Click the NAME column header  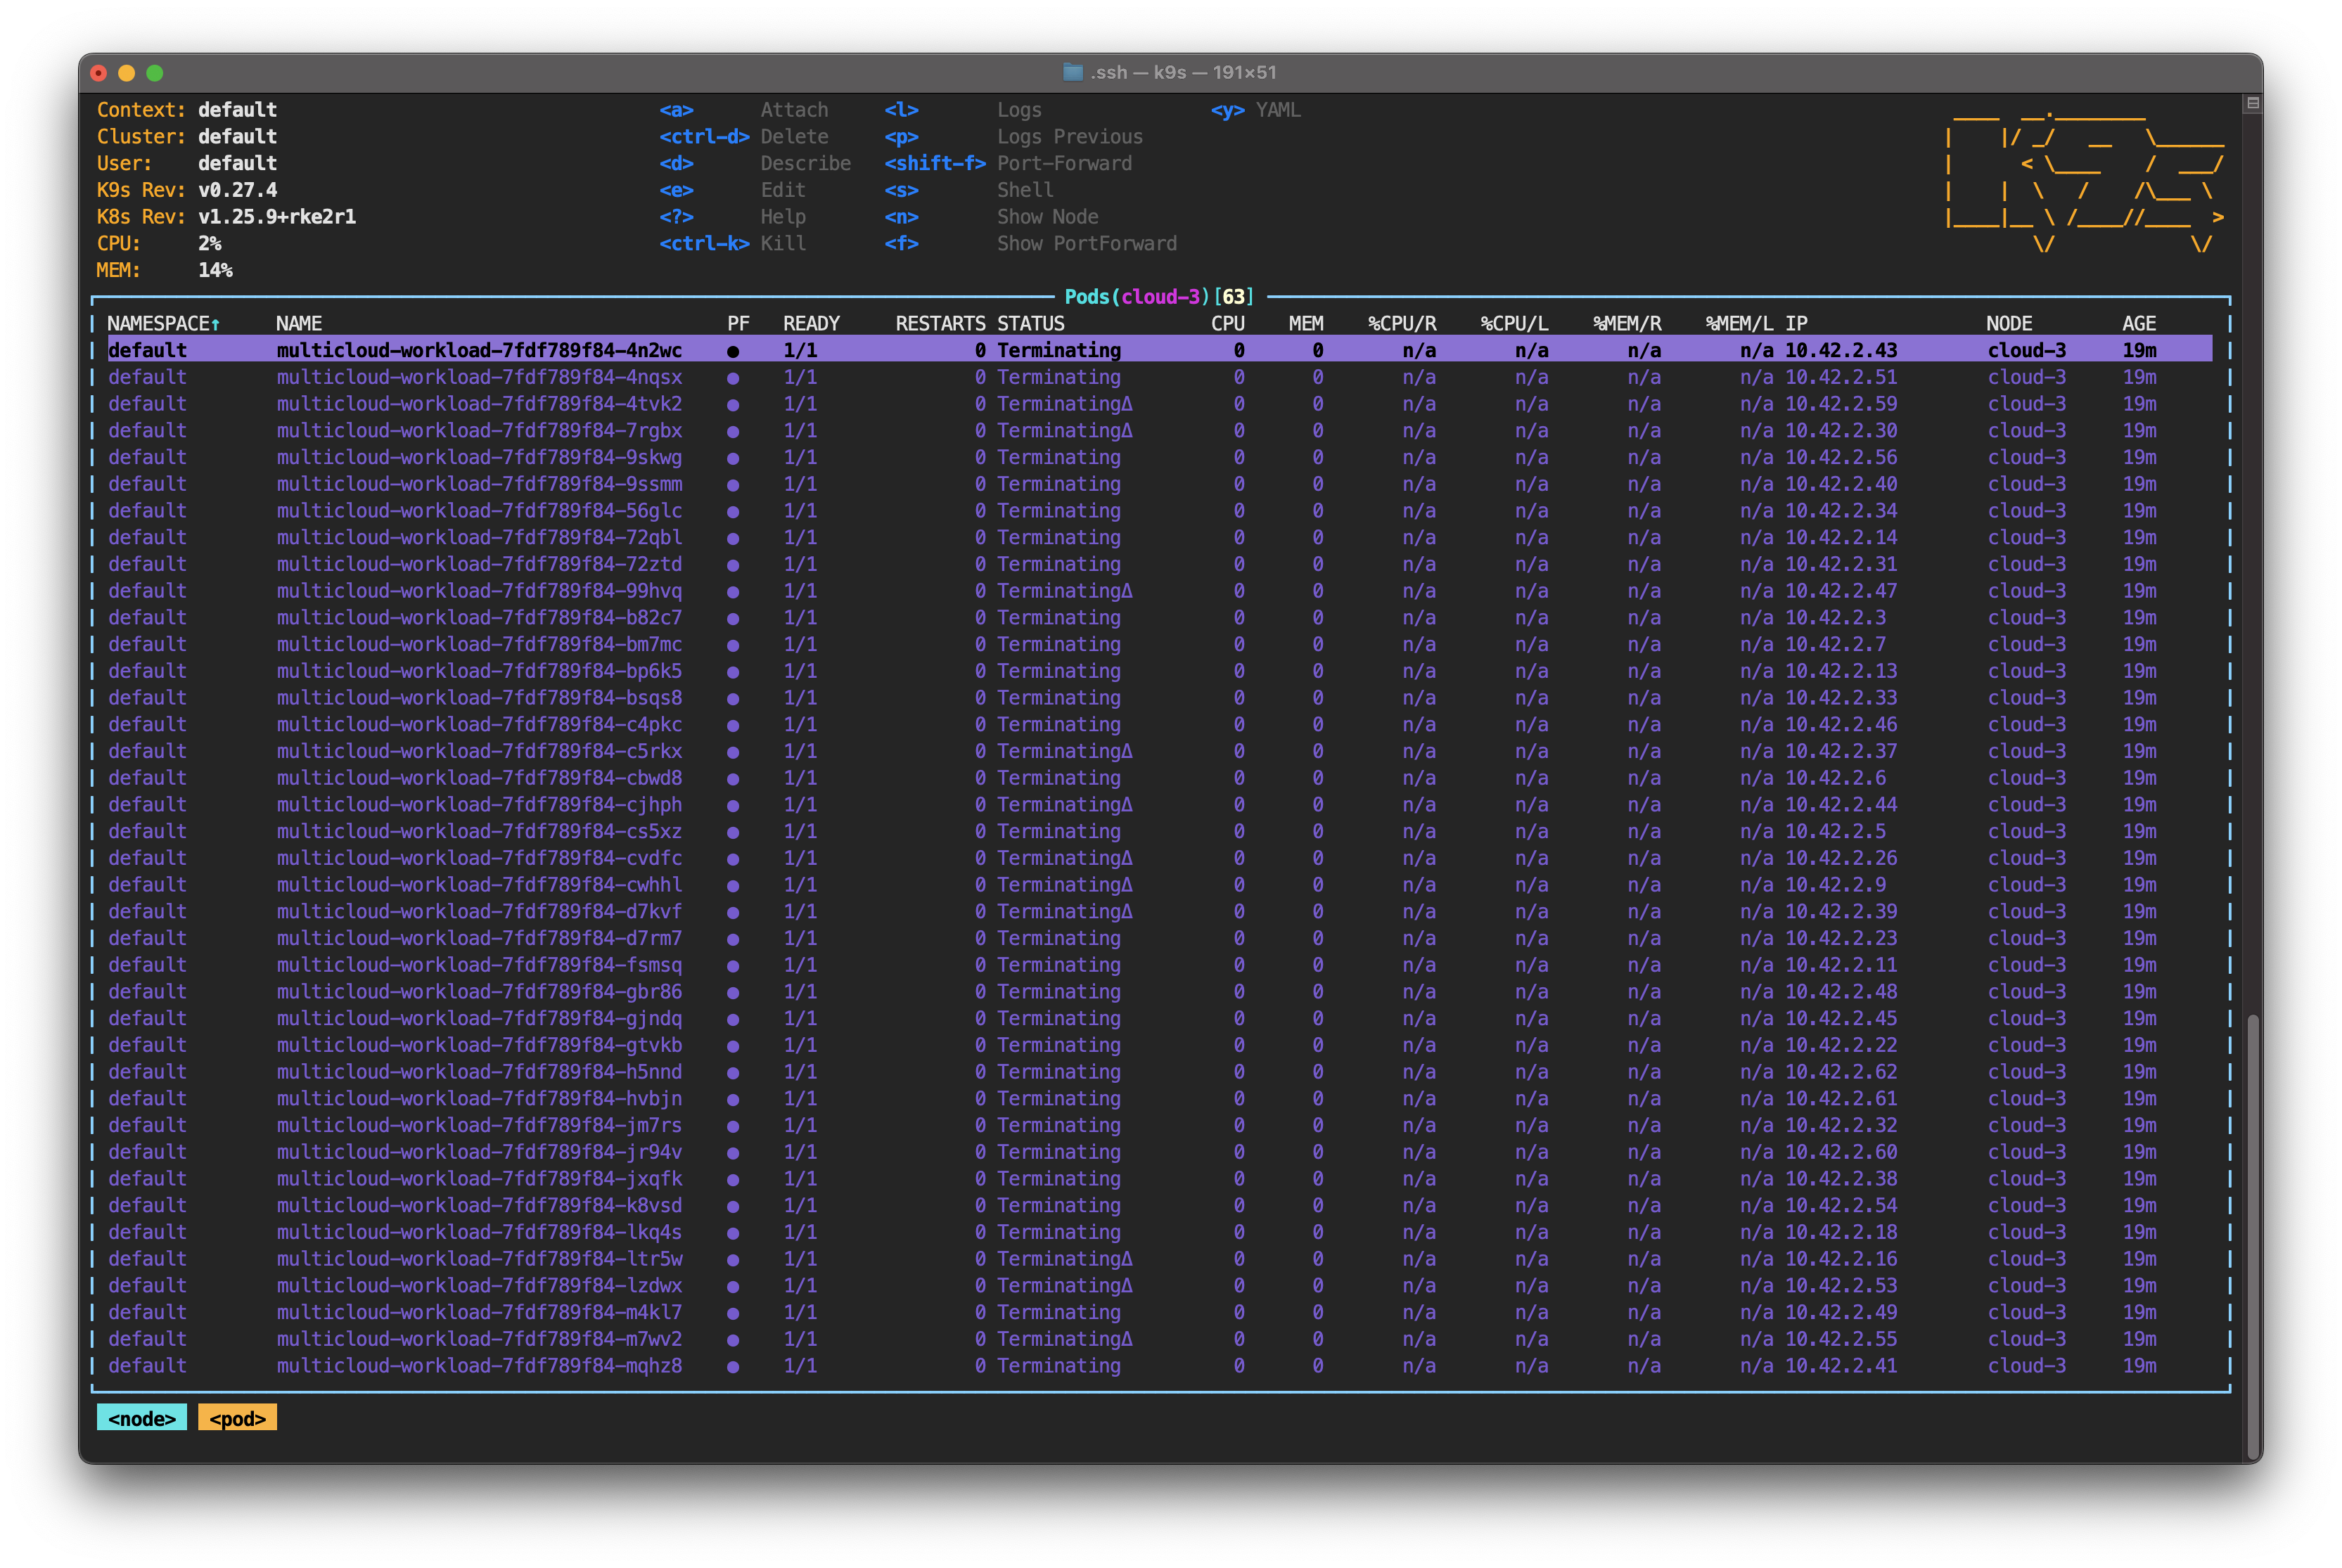pyautogui.click(x=299, y=324)
